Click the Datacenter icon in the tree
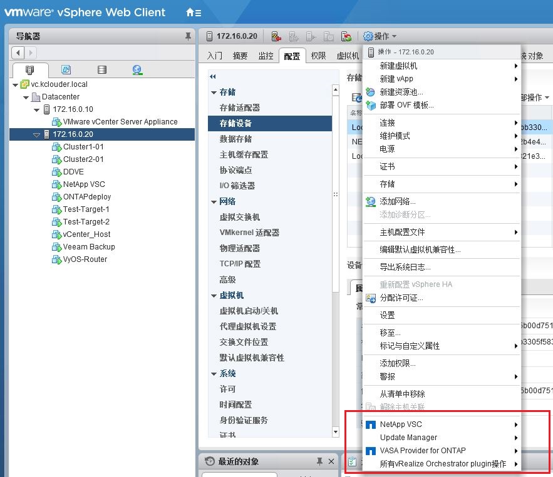This screenshot has width=553, height=477. [x=36, y=97]
